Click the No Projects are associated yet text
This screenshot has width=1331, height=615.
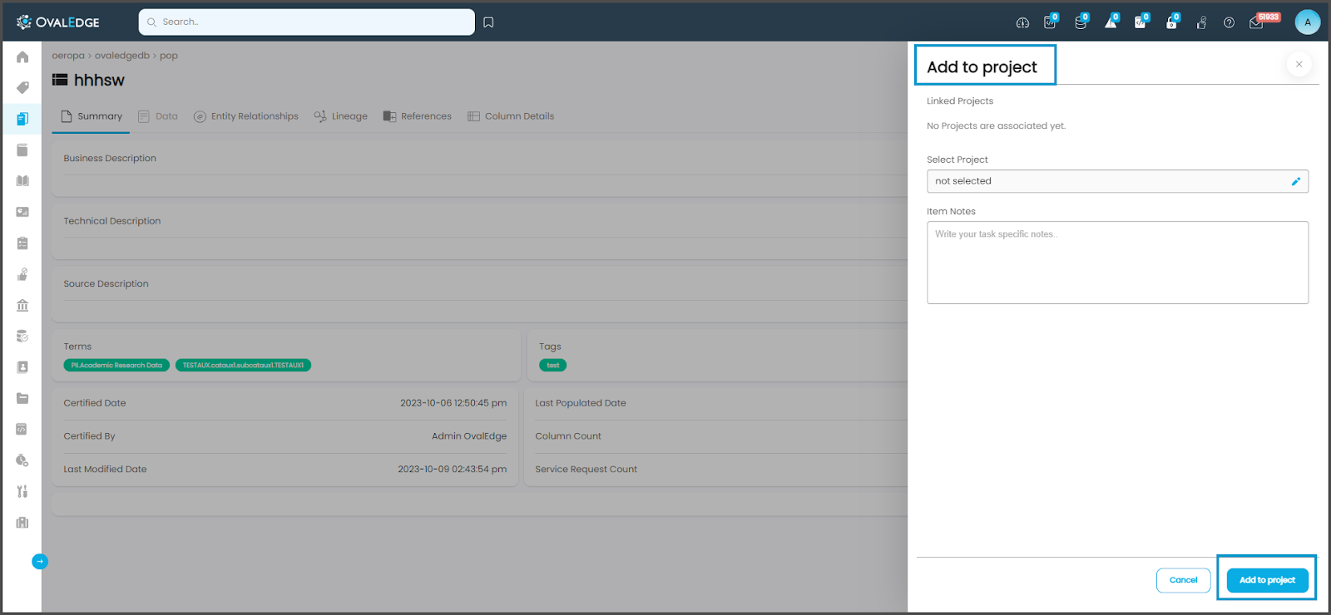click(996, 126)
